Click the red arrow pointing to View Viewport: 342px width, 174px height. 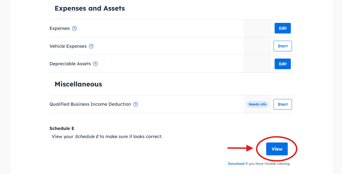[x=240, y=148]
